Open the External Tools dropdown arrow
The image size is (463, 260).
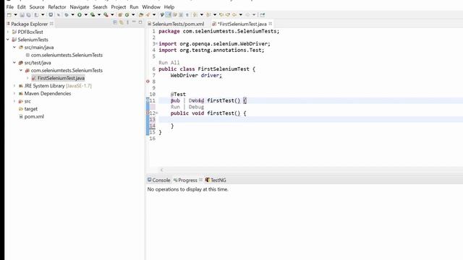(112, 14)
